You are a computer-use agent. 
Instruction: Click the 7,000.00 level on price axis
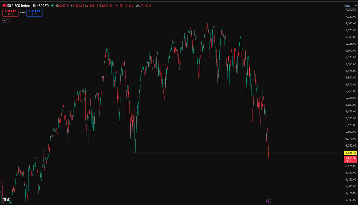point(350,24)
